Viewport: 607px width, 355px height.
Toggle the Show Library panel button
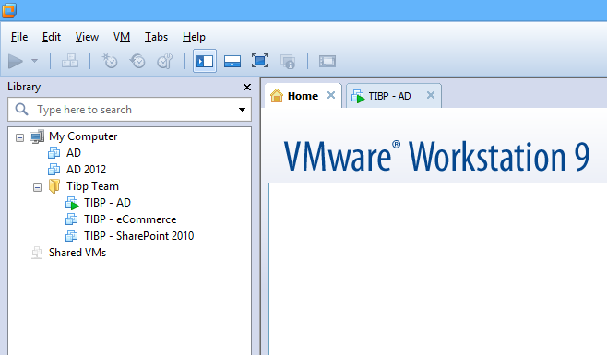205,61
